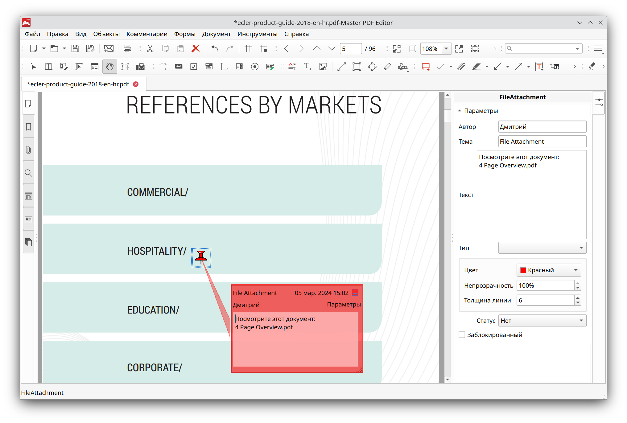Screen dimensions: 627x423
Task: Open the Объекты menu
Action: [x=106, y=34]
